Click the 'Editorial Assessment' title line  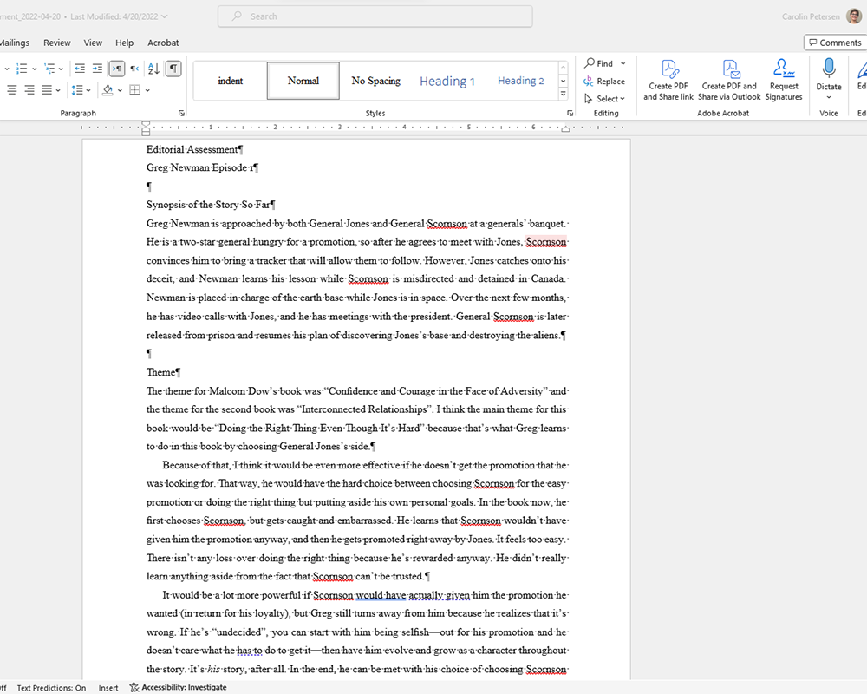tap(194, 149)
